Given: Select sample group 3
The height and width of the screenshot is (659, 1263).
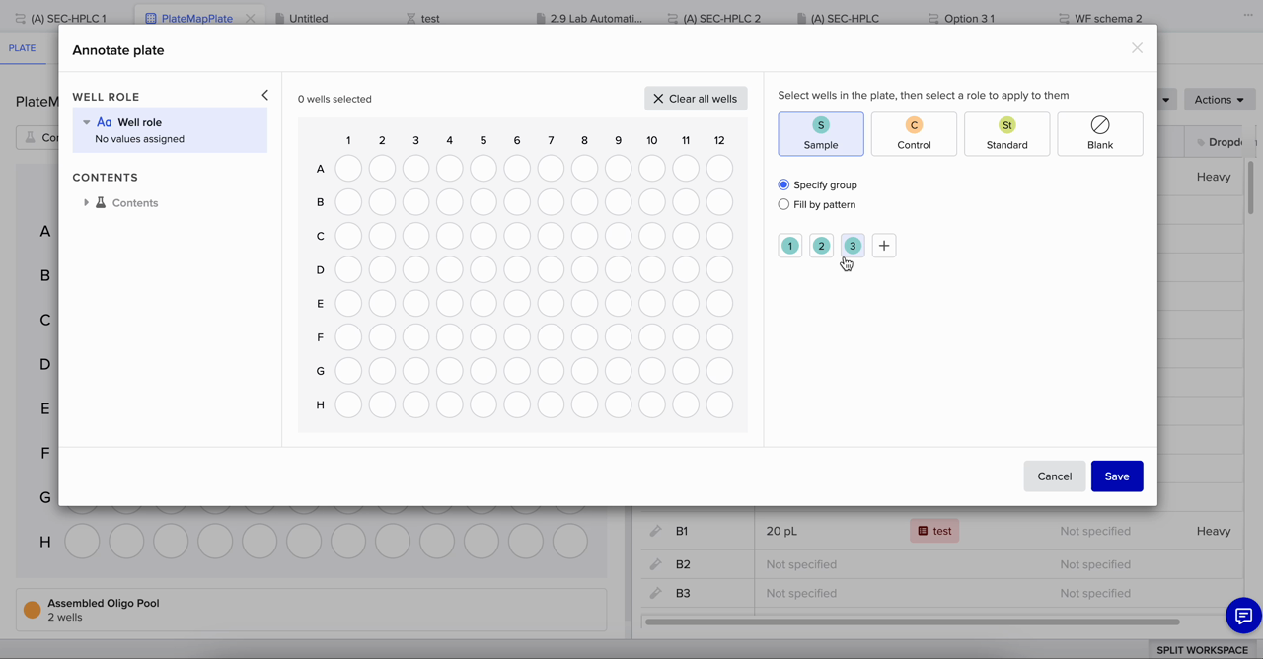Looking at the screenshot, I should coord(853,245).
